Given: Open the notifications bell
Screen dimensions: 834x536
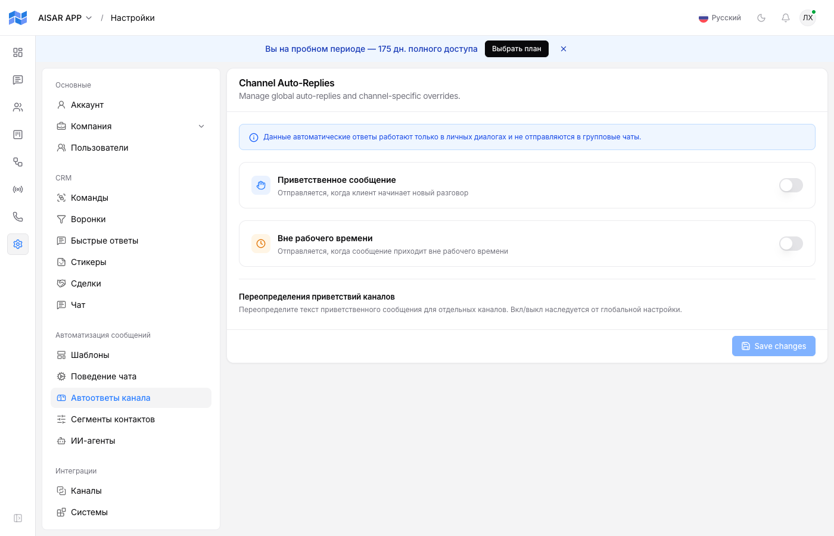Looking at the screenshot, I should [786, 18].
